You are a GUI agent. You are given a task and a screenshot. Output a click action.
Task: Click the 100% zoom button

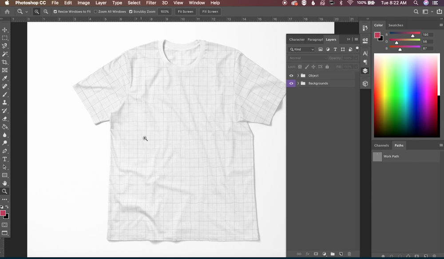[x=165, y=12]
